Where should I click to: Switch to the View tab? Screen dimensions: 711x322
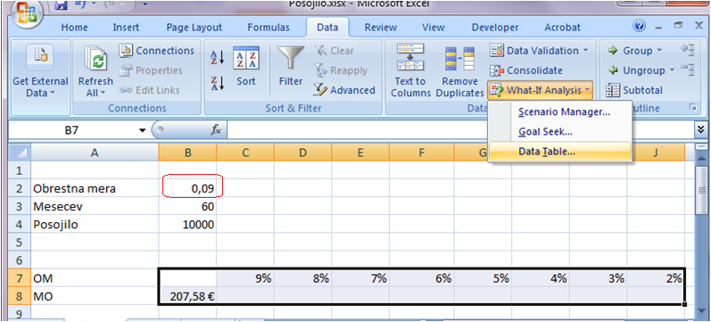[433, 28]
